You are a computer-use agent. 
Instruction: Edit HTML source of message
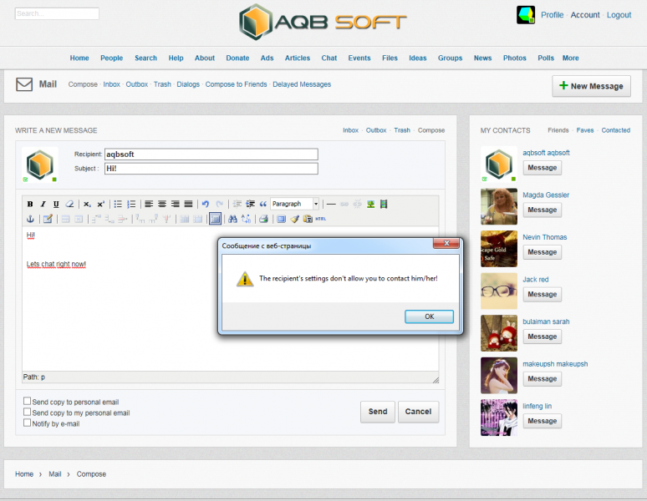click(x=321, y=219)
